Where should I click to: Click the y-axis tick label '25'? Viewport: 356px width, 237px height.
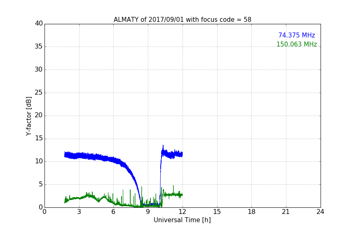[x=39, y=93]
